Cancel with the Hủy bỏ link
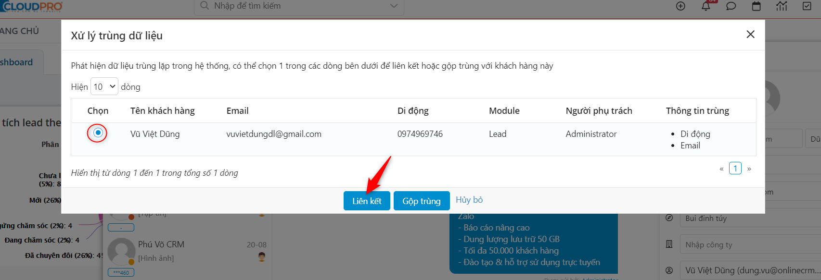 click(x=469, y=200)
